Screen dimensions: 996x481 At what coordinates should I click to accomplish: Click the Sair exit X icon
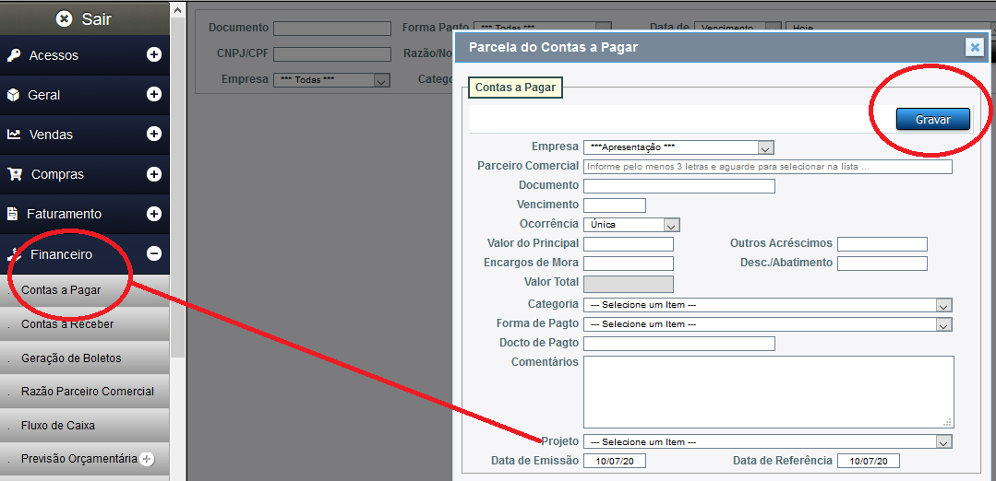click(64, 18)
